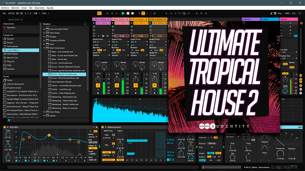Arm the transport record button
Screen dimensions: 305x171
pos(132,13)
